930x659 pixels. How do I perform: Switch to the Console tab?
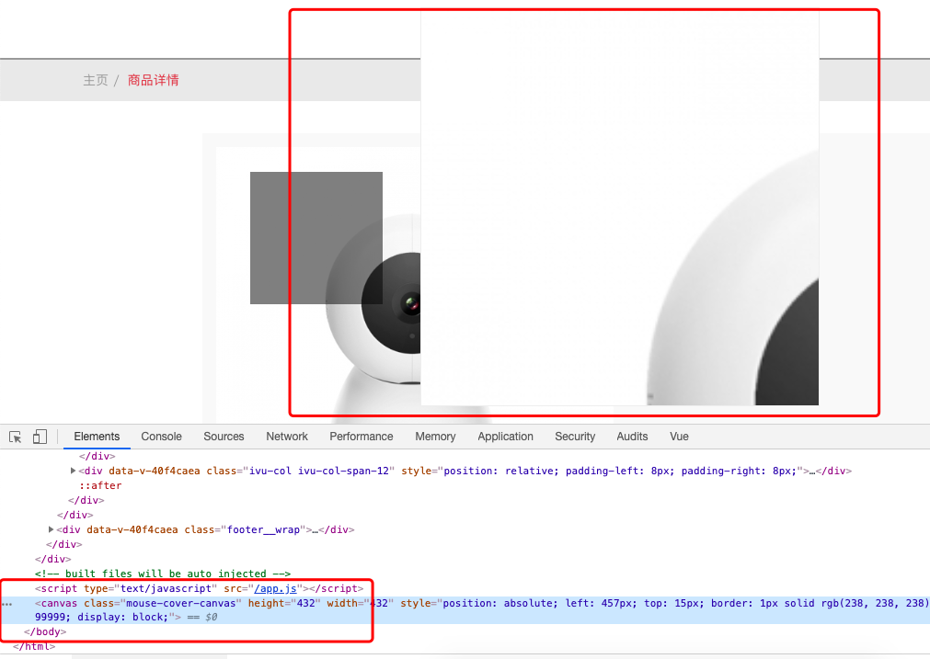[x=161, y=437]
